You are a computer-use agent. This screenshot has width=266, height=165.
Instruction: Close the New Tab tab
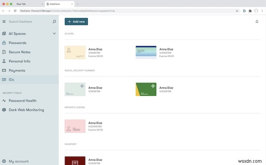42,4
